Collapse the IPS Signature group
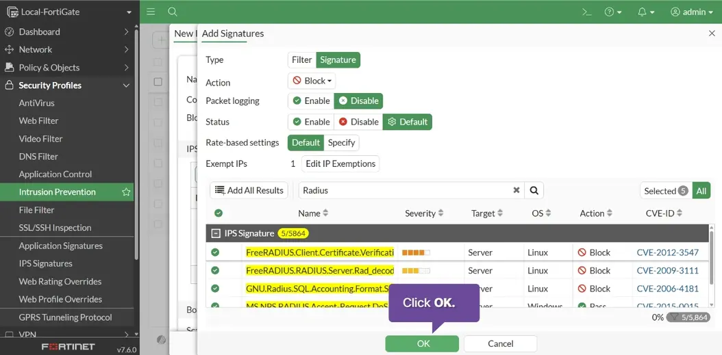The image size is (722, 355). click(x=215, y=234)
